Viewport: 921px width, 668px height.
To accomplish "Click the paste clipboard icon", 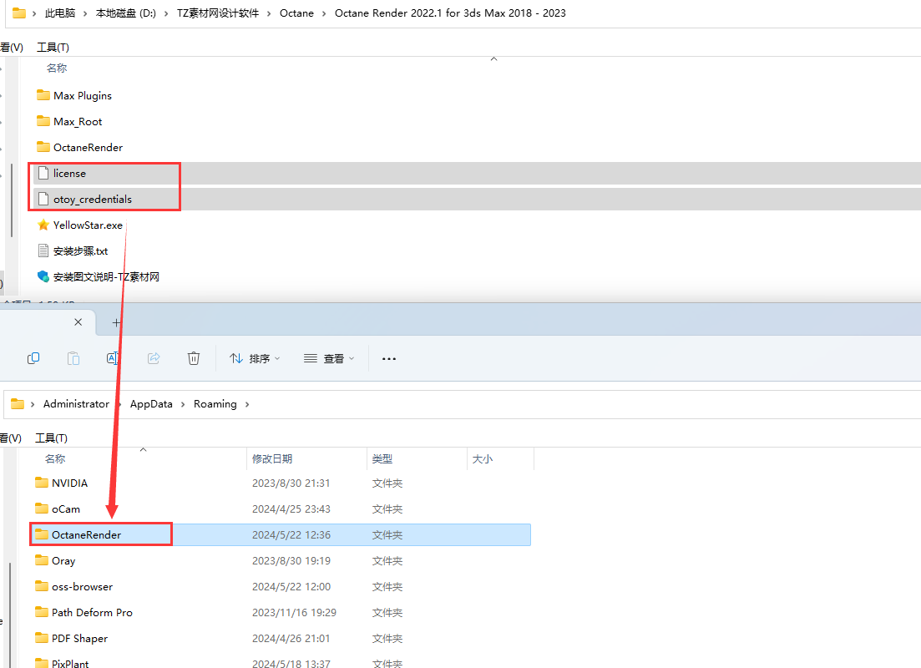I will click(73, 357).
